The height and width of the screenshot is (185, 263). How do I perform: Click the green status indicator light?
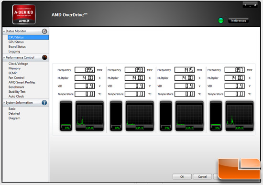221,21
